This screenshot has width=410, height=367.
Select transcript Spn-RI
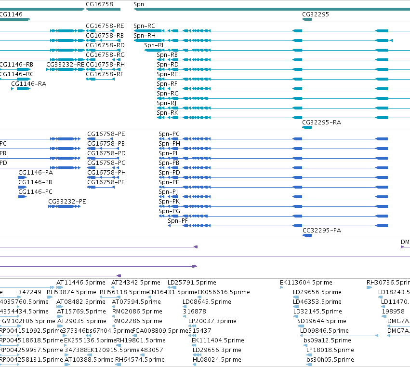tap(154, 45)
